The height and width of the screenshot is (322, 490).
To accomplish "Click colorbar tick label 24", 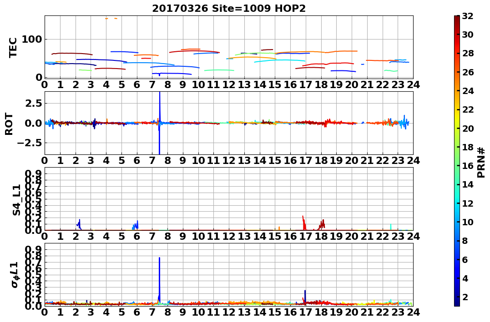I will (x=468, y=91).
